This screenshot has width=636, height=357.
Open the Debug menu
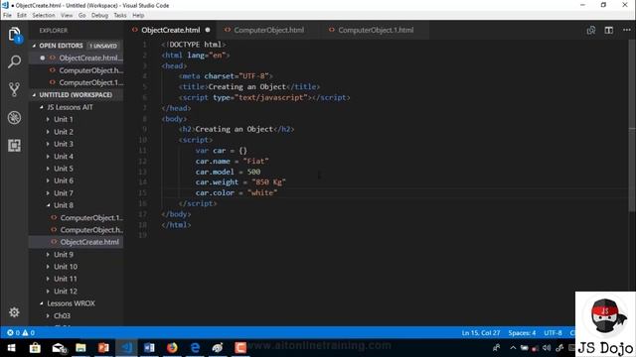point(99,16)
